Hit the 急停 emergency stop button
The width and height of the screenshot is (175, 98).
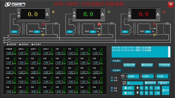(166, 90)
